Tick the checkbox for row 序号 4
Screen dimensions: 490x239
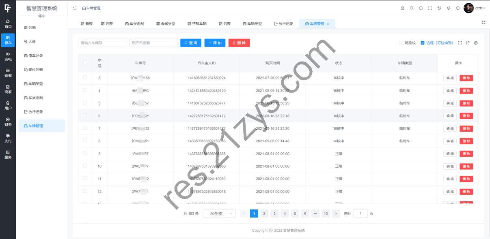[85, 90]
